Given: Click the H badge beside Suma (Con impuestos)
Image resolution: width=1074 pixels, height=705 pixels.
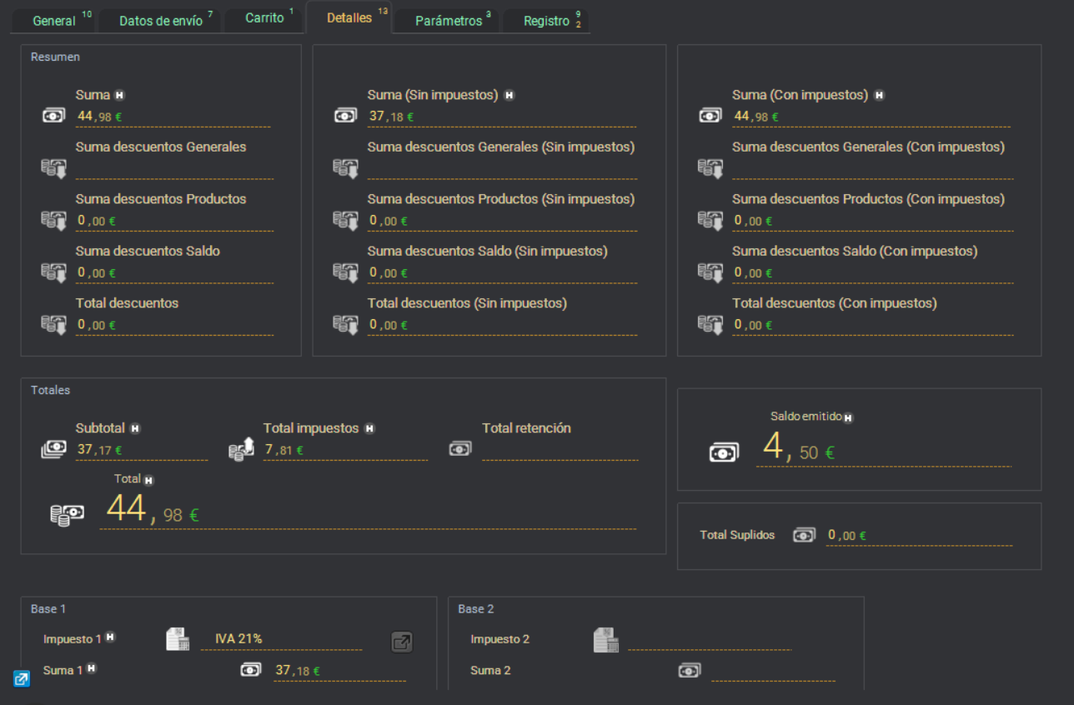Looking at the screenshot, I should coord(879,96).
